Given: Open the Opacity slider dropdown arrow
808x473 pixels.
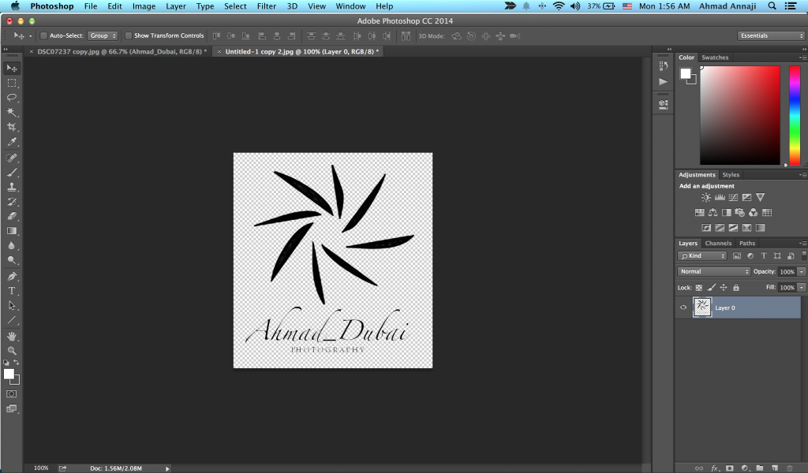Looking at the screenshot, I should pyautogui.click(x=802, y=272).
